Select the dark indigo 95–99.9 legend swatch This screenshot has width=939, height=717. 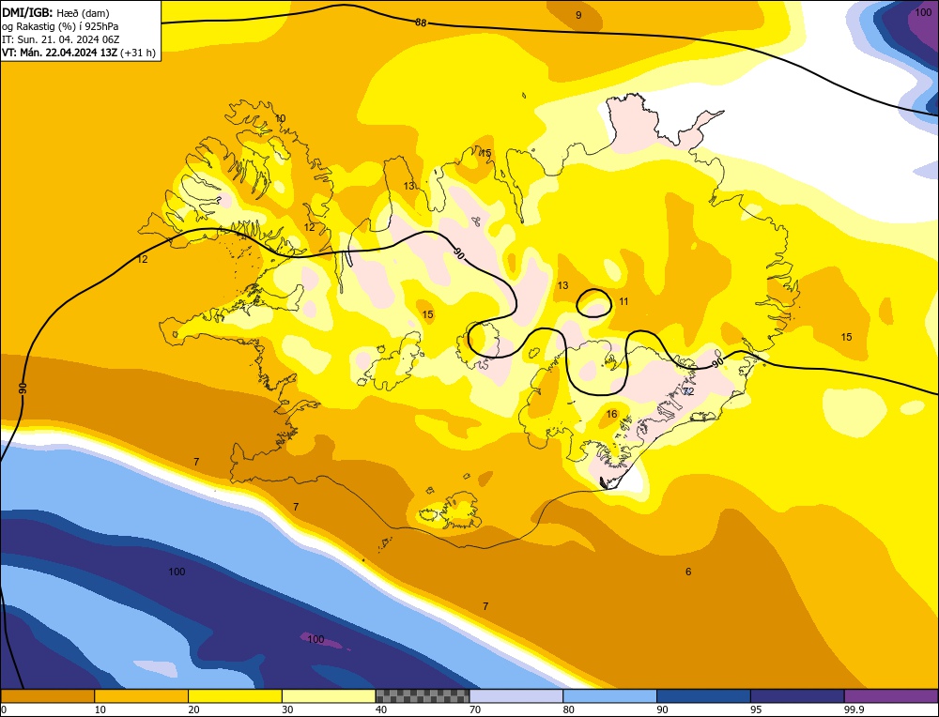(797, 696)
